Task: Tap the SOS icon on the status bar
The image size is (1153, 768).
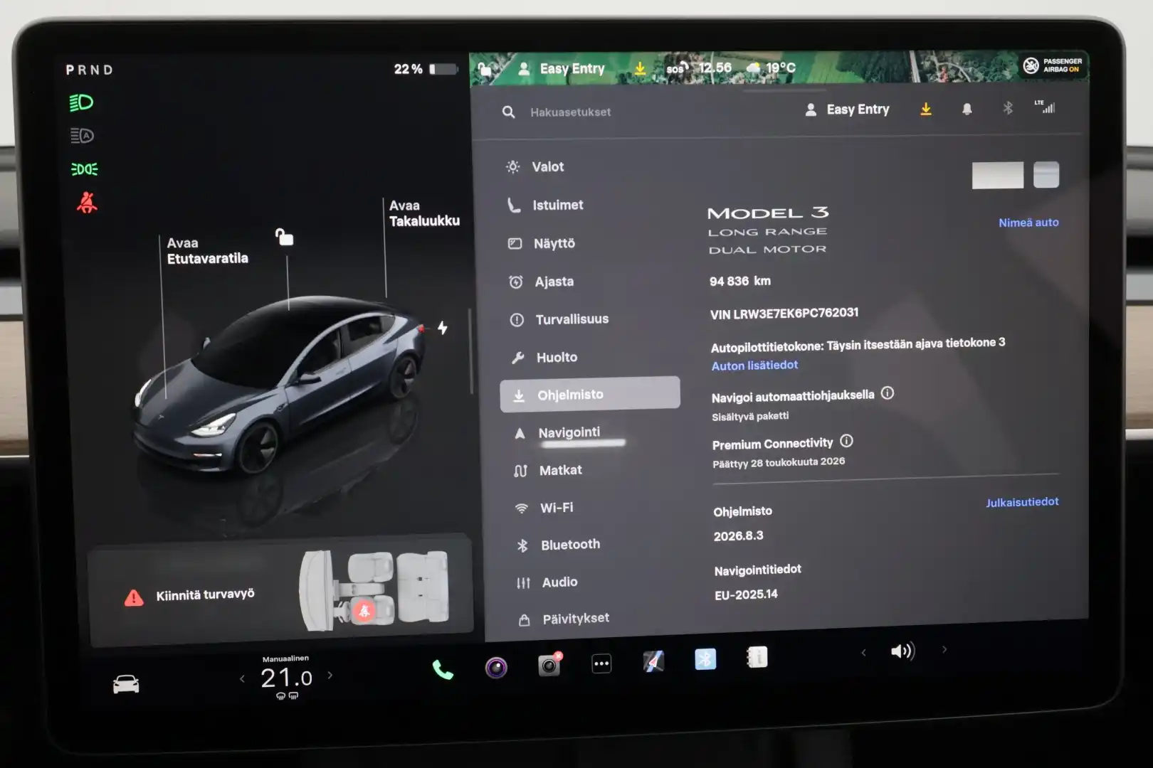Action: coord(677,68)
